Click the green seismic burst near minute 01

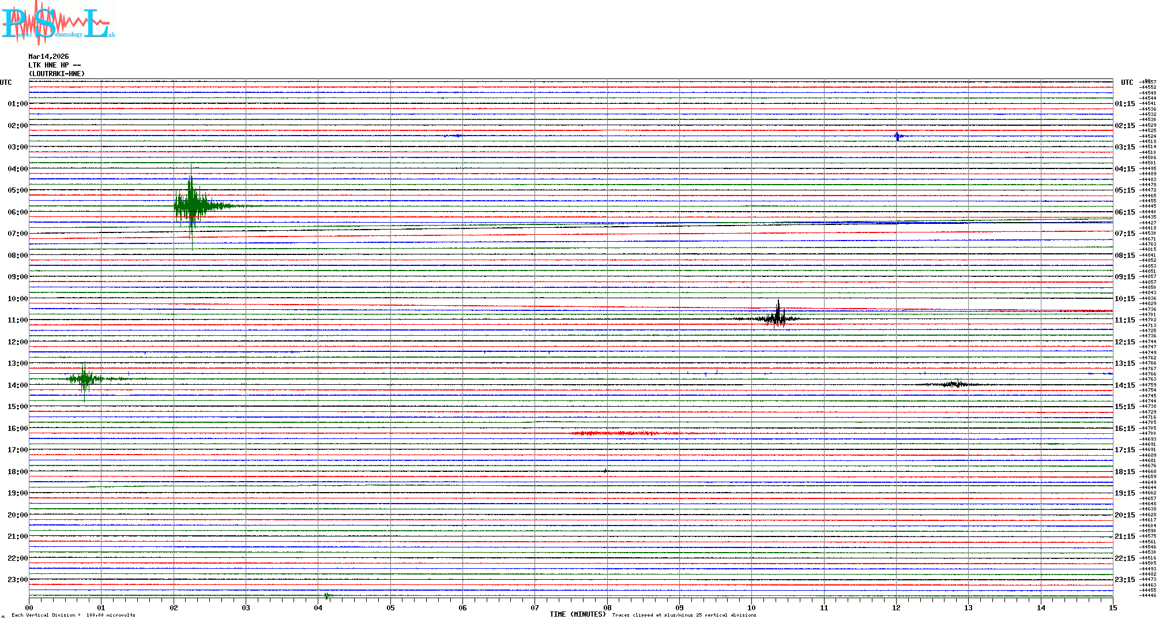pos(85,379)
